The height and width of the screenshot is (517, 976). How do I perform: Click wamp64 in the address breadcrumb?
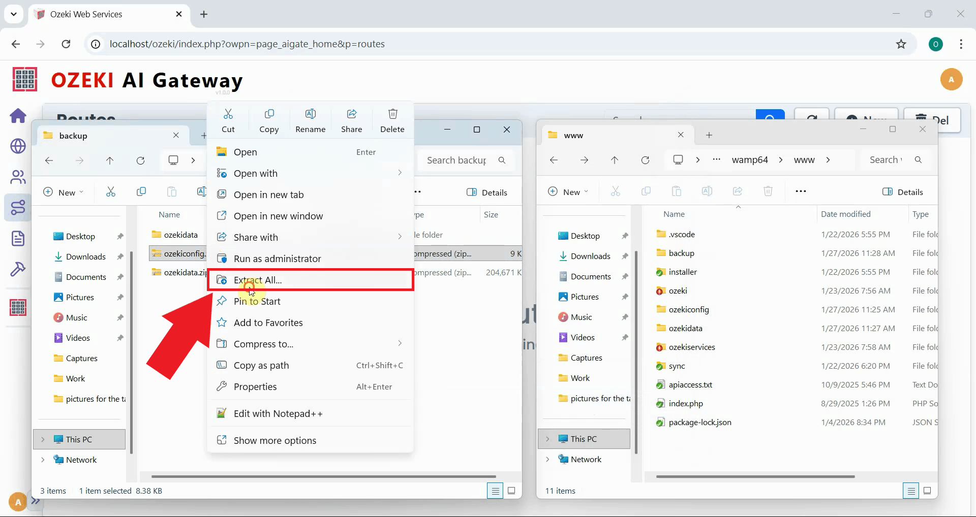tap(749, 160)
